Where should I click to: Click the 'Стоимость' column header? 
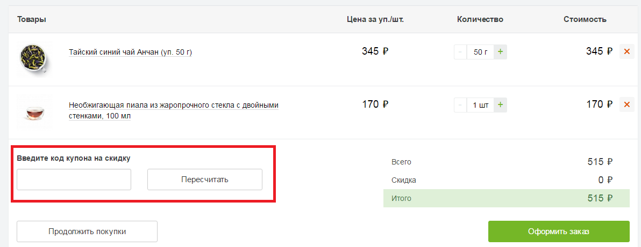pyautogui.click(x=585, y=20)
